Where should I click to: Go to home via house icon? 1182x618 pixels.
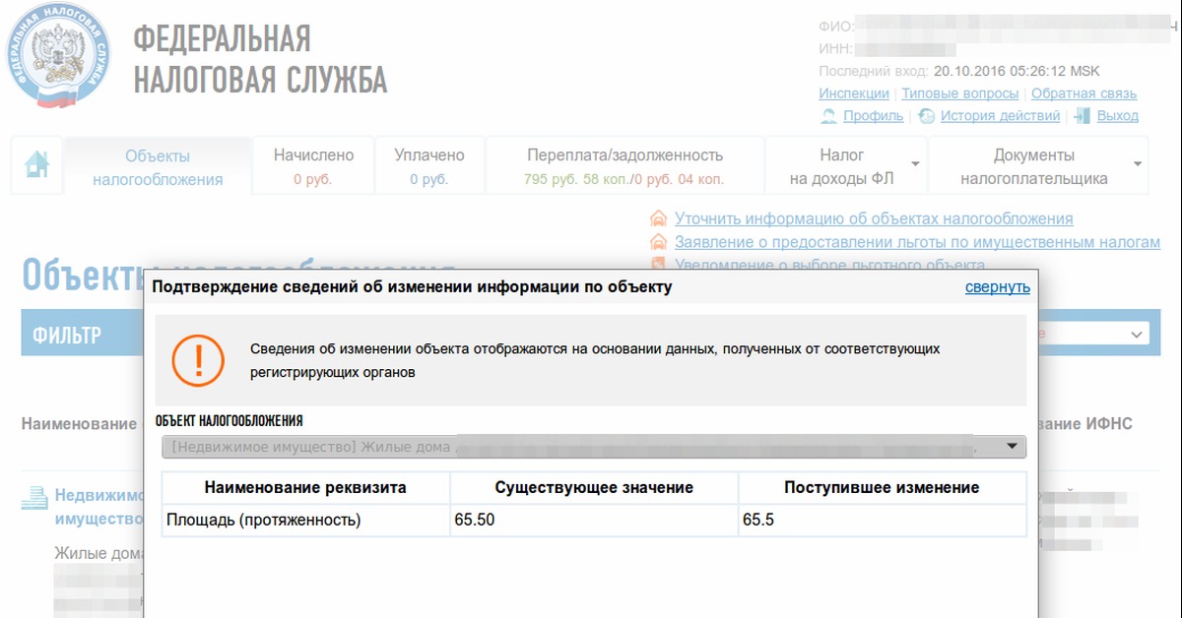(x=36, y=163)
